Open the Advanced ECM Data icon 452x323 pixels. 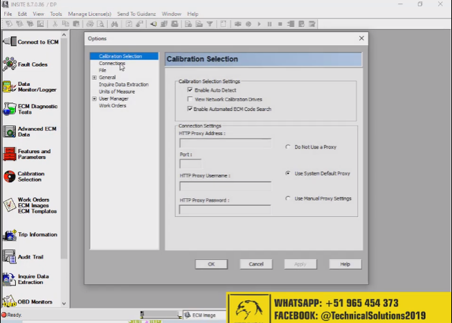tap(9, 132)
